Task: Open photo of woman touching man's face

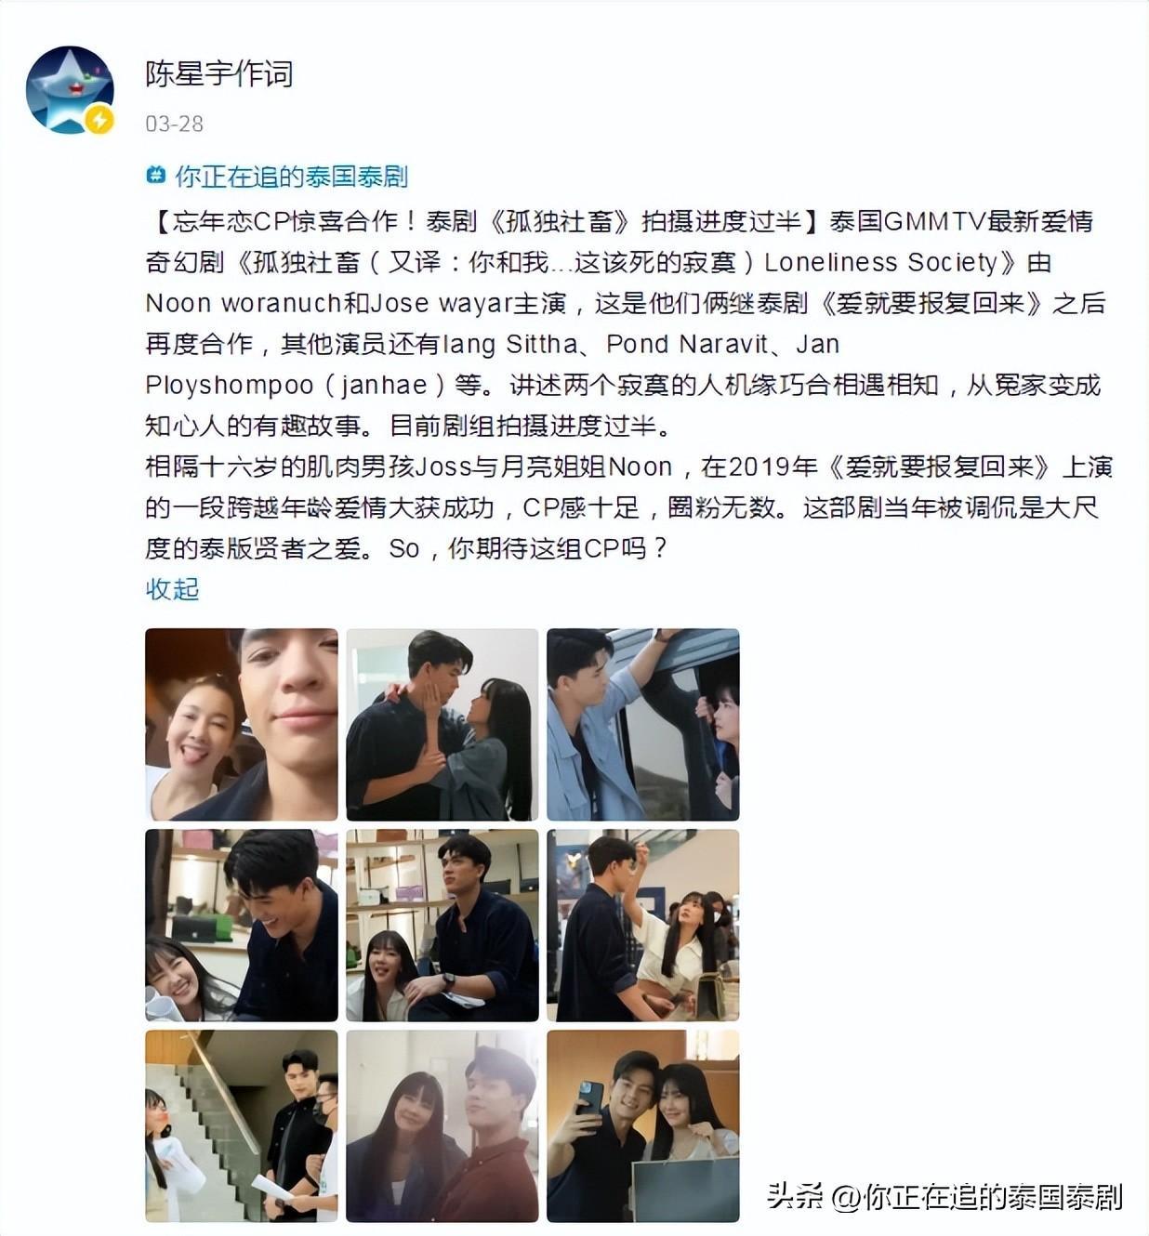Action: [x=442, y=724]
